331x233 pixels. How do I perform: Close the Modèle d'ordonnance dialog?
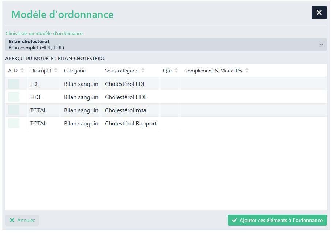click(319, 12)
